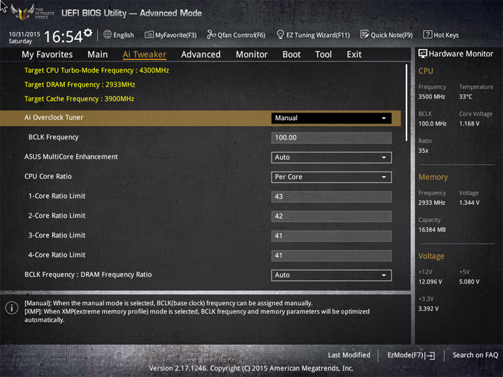The image size is (503, 377).
Task: Click the BCLK Frequency input field
Action: click(x=331, y=138)
